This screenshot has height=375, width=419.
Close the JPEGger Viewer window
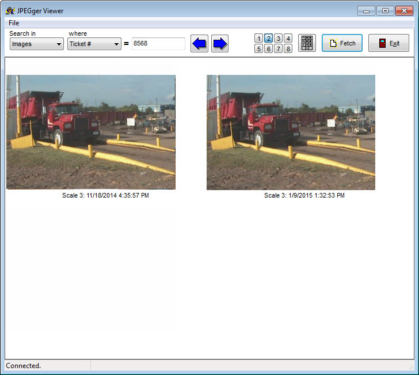coord(404,11)
